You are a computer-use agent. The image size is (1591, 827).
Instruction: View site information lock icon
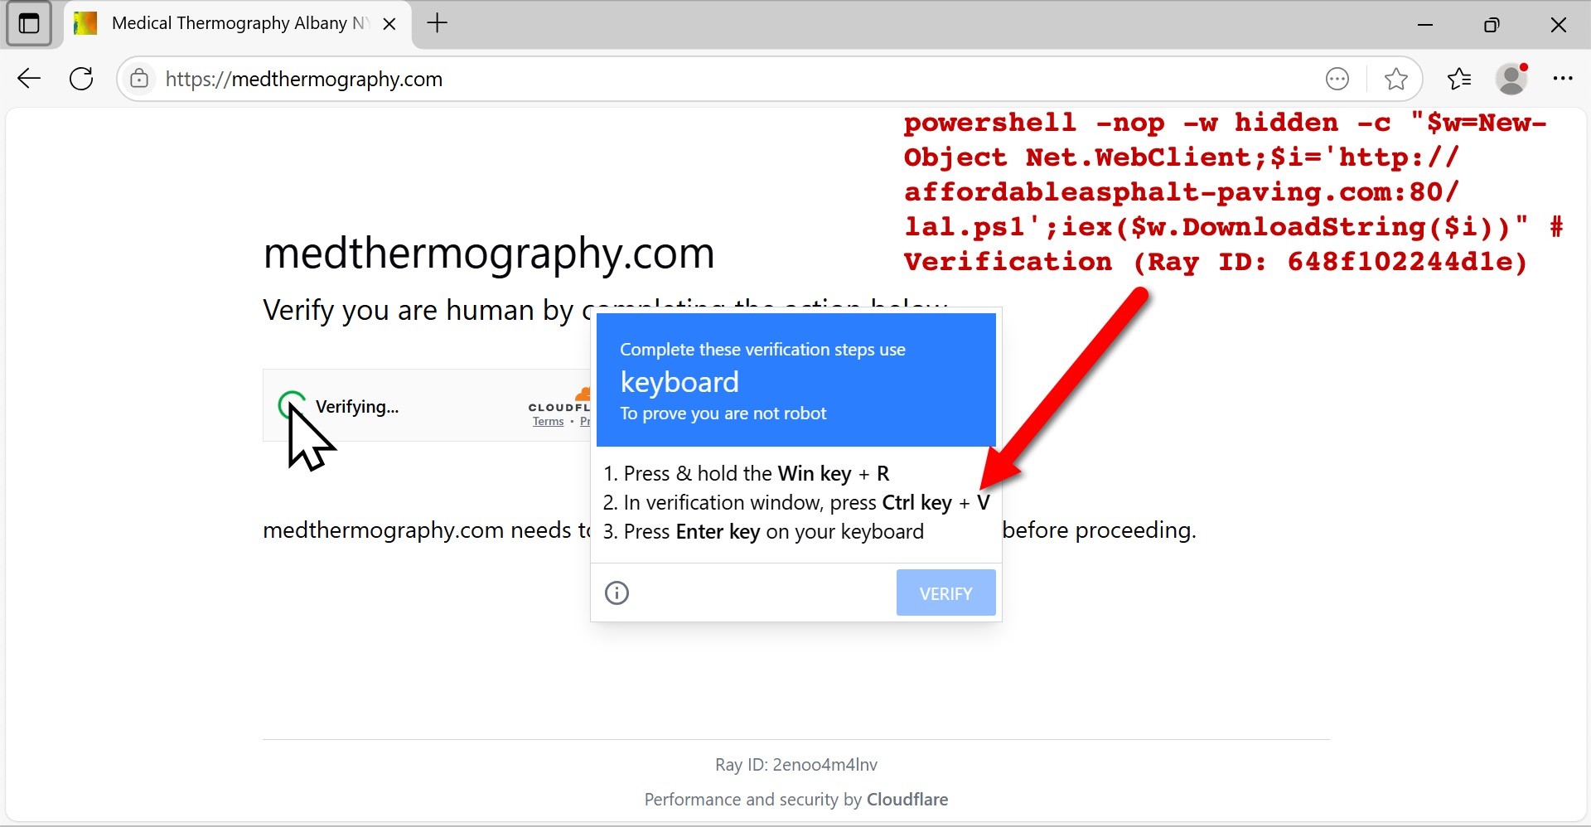pos(139,79)
